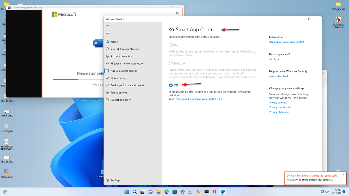
Task: Click the Change your privacy settings heading
Action: coord(287,88)
